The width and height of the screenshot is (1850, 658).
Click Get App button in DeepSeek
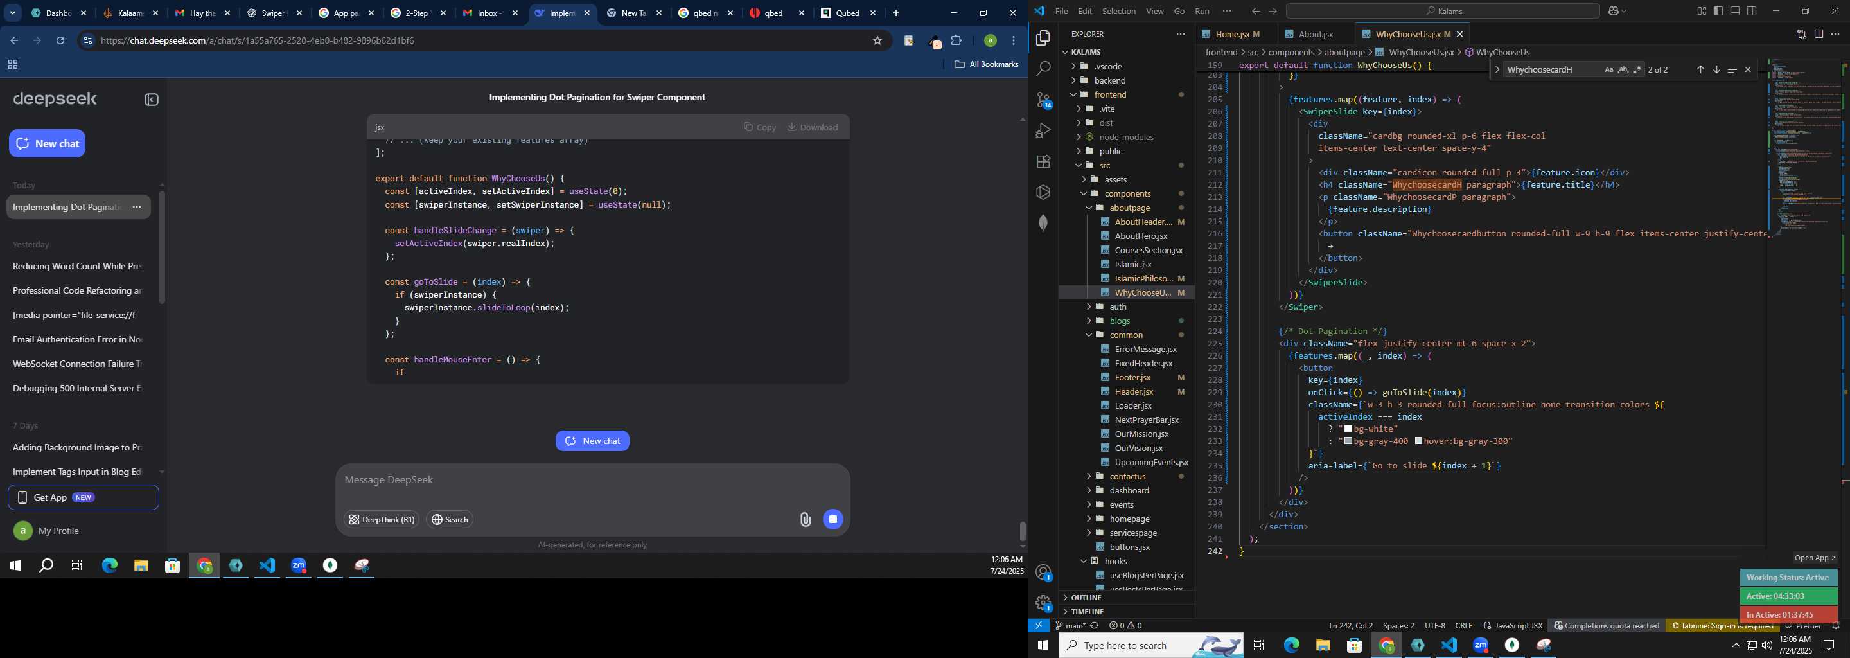(84, 498)
